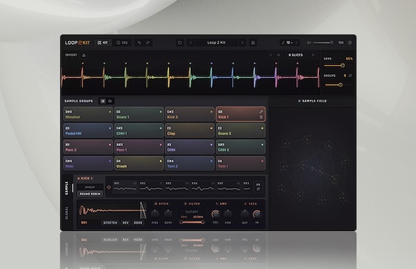Image resolution: width=416 pixels, height=269 pixels.
Task: Click the regroup refresh icon next to GROUPS
Action: pos(350,75)
